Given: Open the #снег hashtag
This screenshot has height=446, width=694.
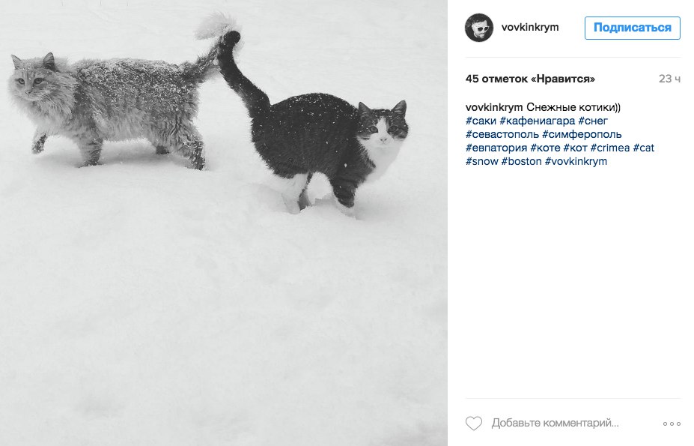Looking at the screenshot, I should [593, 121].
